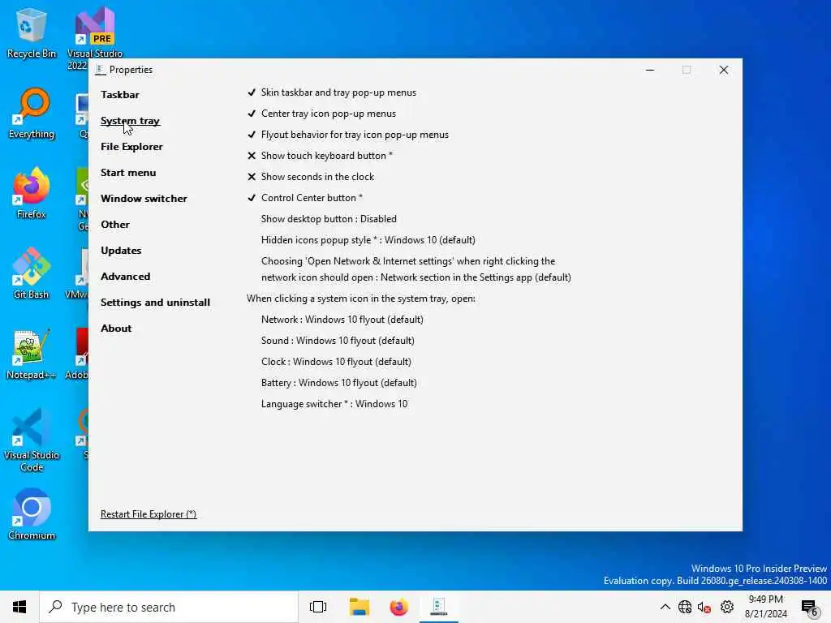Click the Properties window title icon

101,70
